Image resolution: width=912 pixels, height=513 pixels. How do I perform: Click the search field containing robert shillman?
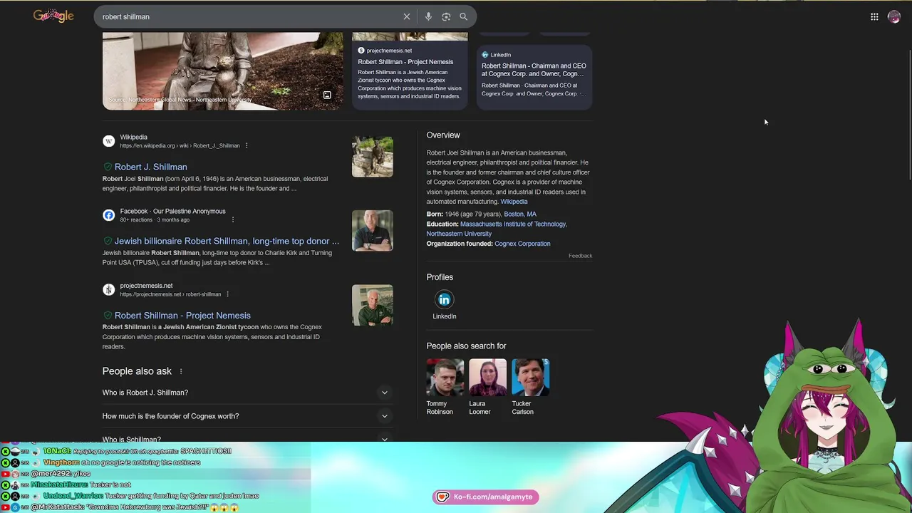(x=249, y=16)
